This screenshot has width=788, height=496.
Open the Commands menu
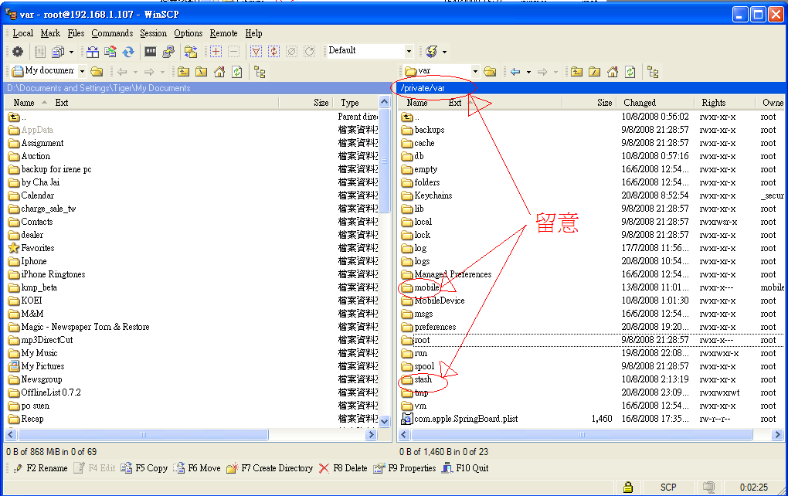(112, 33)
